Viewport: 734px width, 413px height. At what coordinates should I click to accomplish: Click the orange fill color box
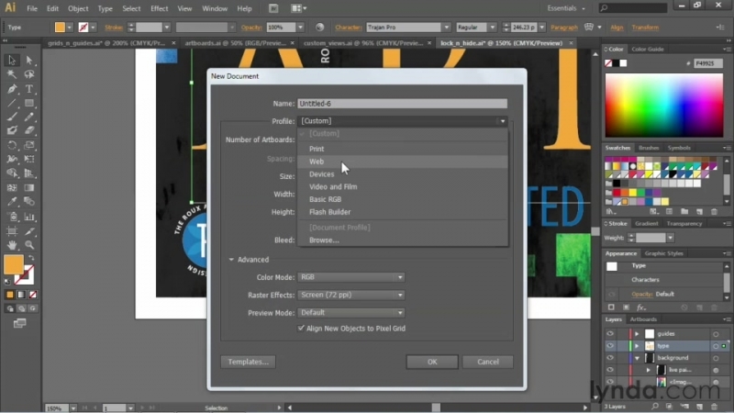coord(14,264)
